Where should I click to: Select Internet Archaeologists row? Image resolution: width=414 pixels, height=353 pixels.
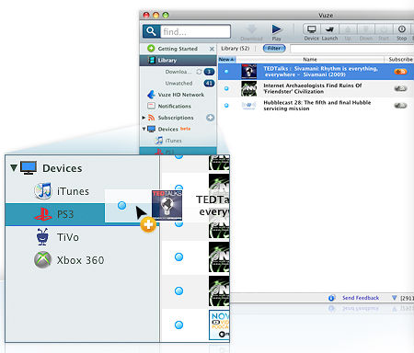tap(316, 88)
